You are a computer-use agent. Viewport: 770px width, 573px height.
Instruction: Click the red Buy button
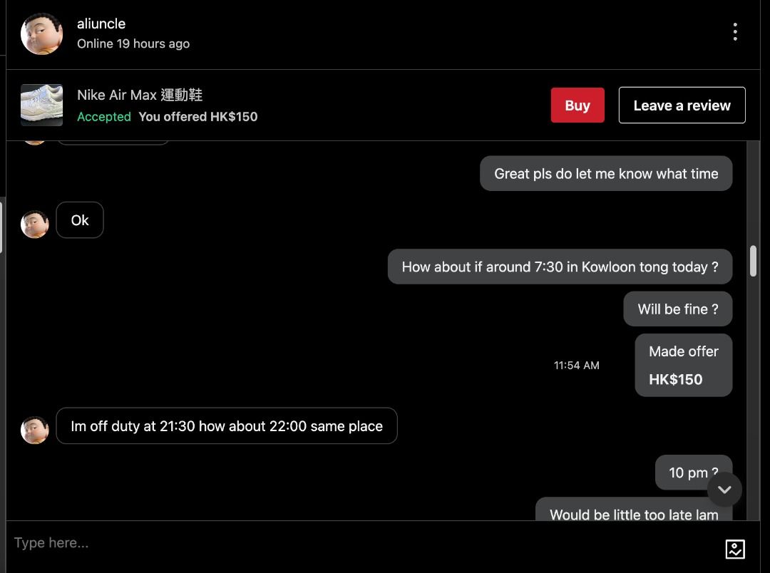[x=577, y=105]
